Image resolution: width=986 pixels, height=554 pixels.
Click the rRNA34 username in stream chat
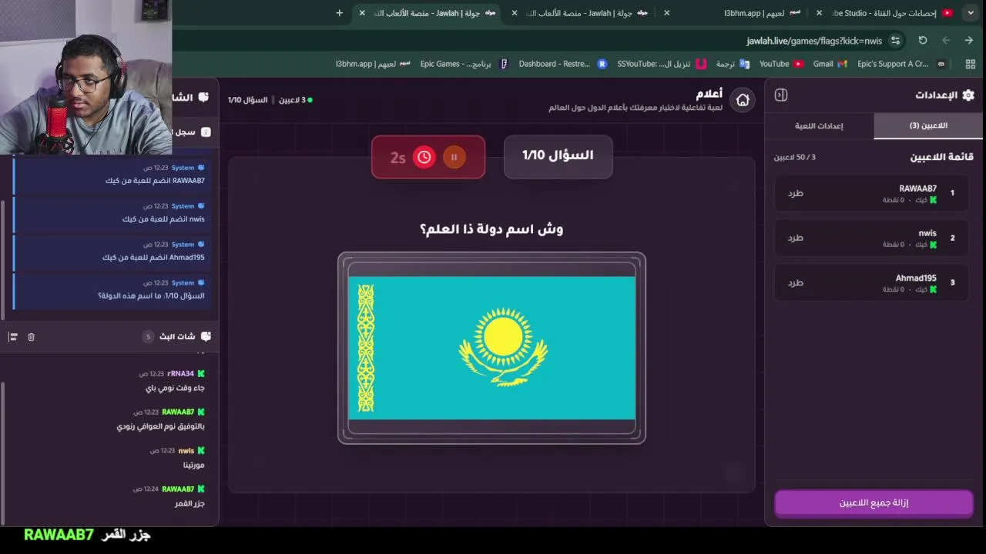[x=180, y=374]
